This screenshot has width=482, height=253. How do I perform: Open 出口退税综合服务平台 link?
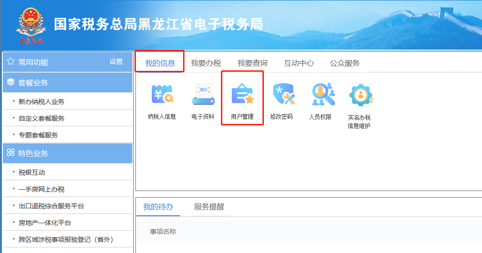[51, 206]
